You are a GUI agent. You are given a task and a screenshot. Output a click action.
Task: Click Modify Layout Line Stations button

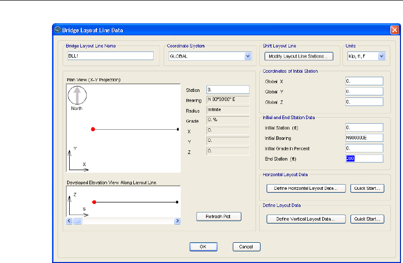coord(299,57)
